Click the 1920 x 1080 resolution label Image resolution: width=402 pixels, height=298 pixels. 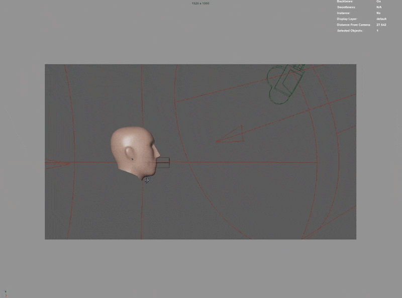pos(200,4)
